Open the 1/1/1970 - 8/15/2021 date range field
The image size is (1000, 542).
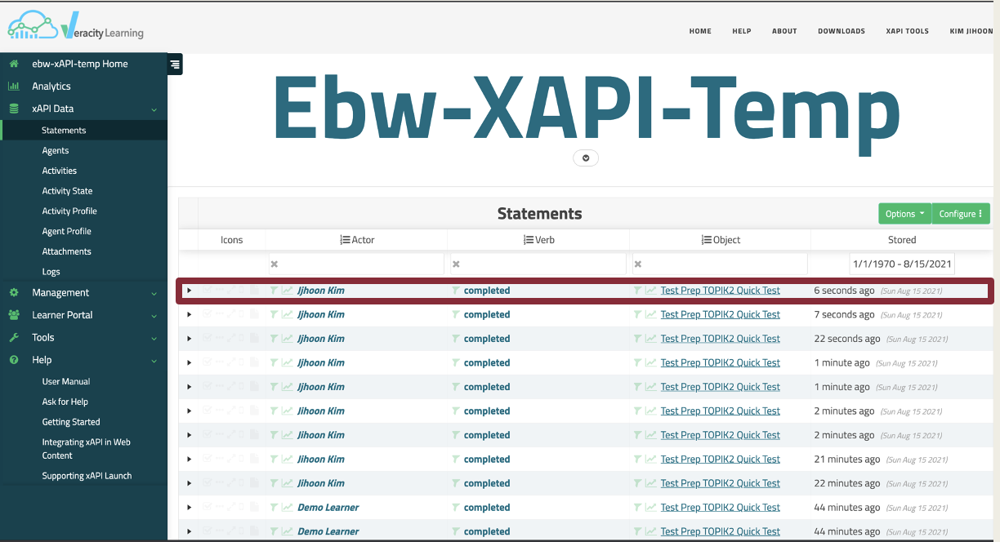coord(902,264)
